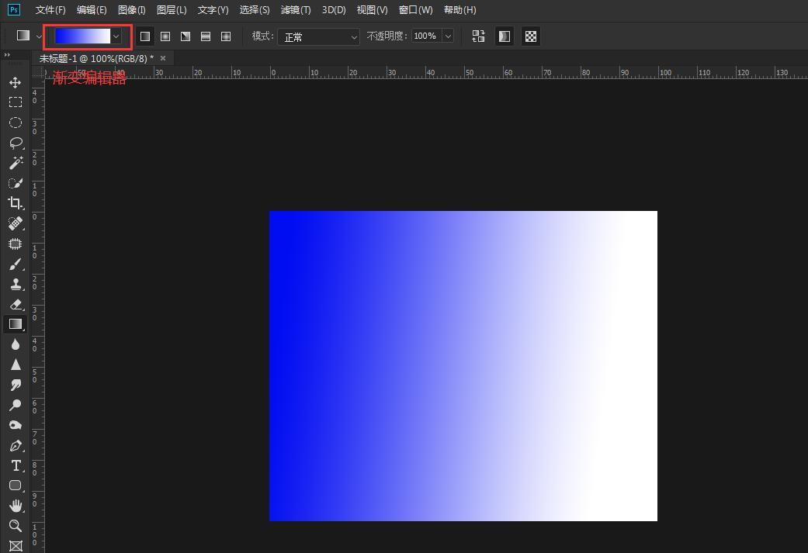Switch to 未标题-1 document tab

click(x=96, y=58)
